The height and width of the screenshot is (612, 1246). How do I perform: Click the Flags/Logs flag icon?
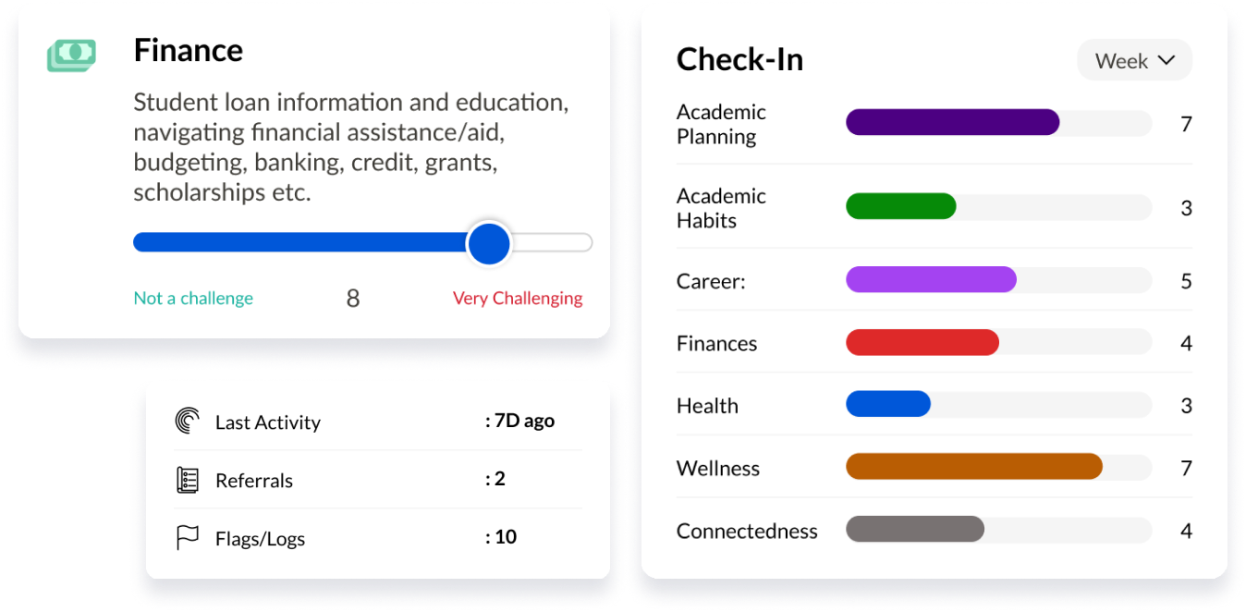coord(188,538)
